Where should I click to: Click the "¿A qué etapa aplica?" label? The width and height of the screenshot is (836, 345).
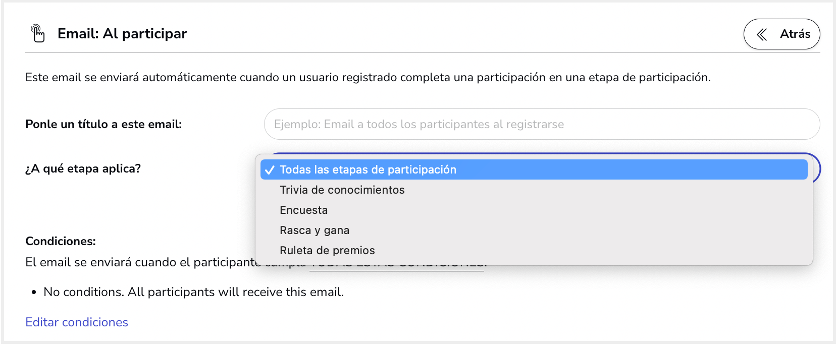pos(83,168)
